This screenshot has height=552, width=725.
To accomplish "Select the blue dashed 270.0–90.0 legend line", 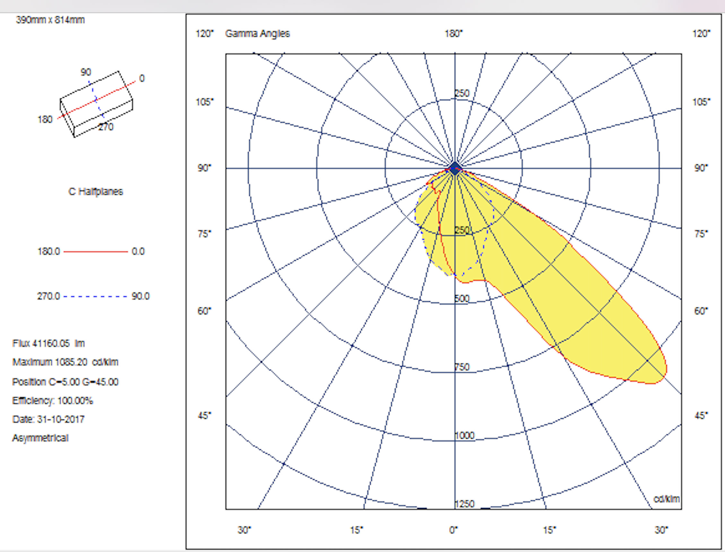I will click(x=95, y=296).
